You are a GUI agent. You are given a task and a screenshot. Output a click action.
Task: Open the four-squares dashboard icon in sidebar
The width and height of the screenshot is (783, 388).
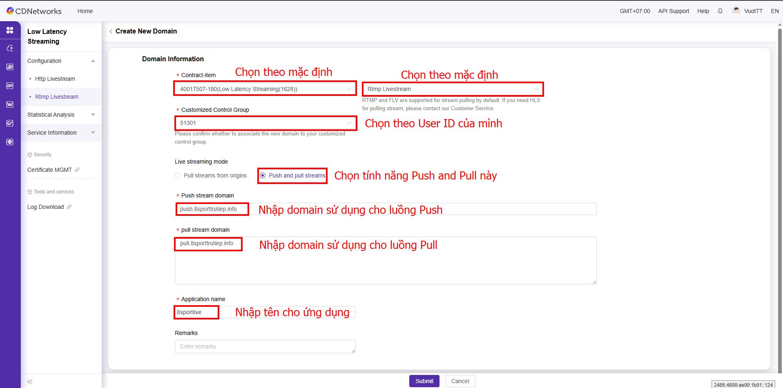[x=10, y=30]
